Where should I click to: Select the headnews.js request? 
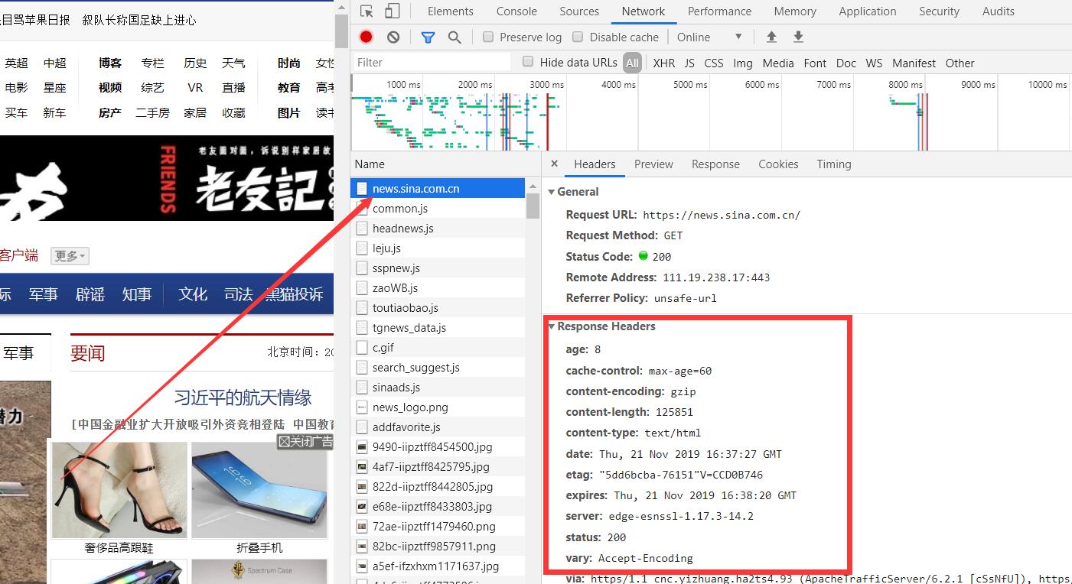(x=438, y=228)
